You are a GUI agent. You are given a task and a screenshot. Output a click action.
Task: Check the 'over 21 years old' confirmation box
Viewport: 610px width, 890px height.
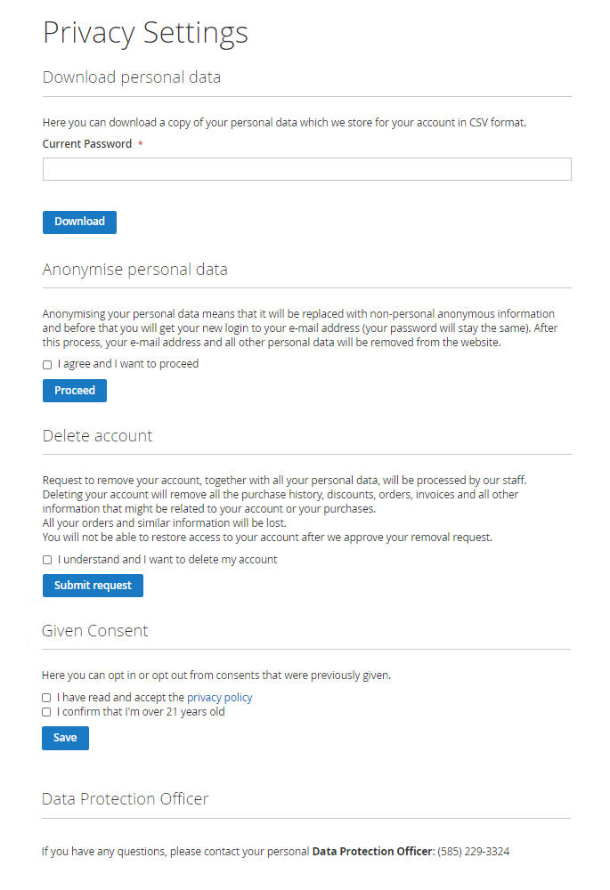click(x=46, y=713)
